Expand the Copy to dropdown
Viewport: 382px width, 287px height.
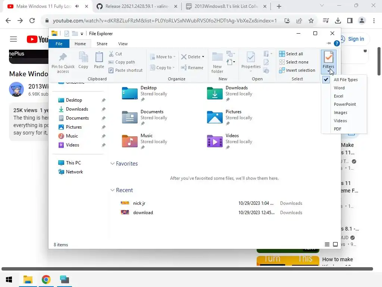point(163,68)
